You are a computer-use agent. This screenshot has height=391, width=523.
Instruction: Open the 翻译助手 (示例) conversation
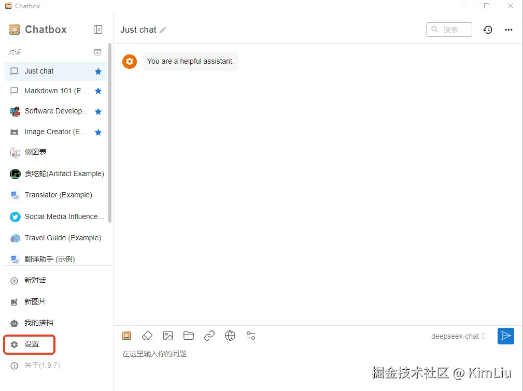point(56,259)
